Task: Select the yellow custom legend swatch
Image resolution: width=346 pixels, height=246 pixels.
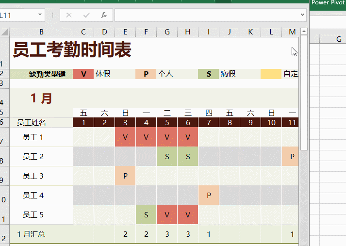Action: point(271,74)
